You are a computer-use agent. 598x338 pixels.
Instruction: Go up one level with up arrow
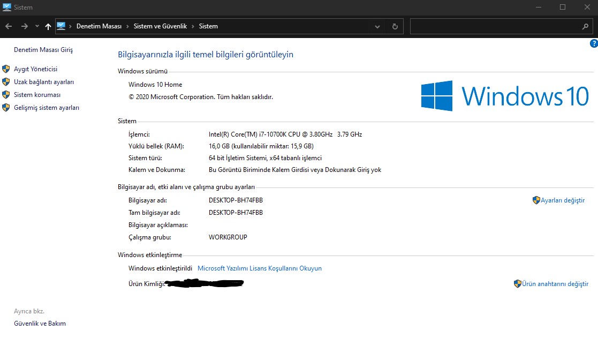48,26
